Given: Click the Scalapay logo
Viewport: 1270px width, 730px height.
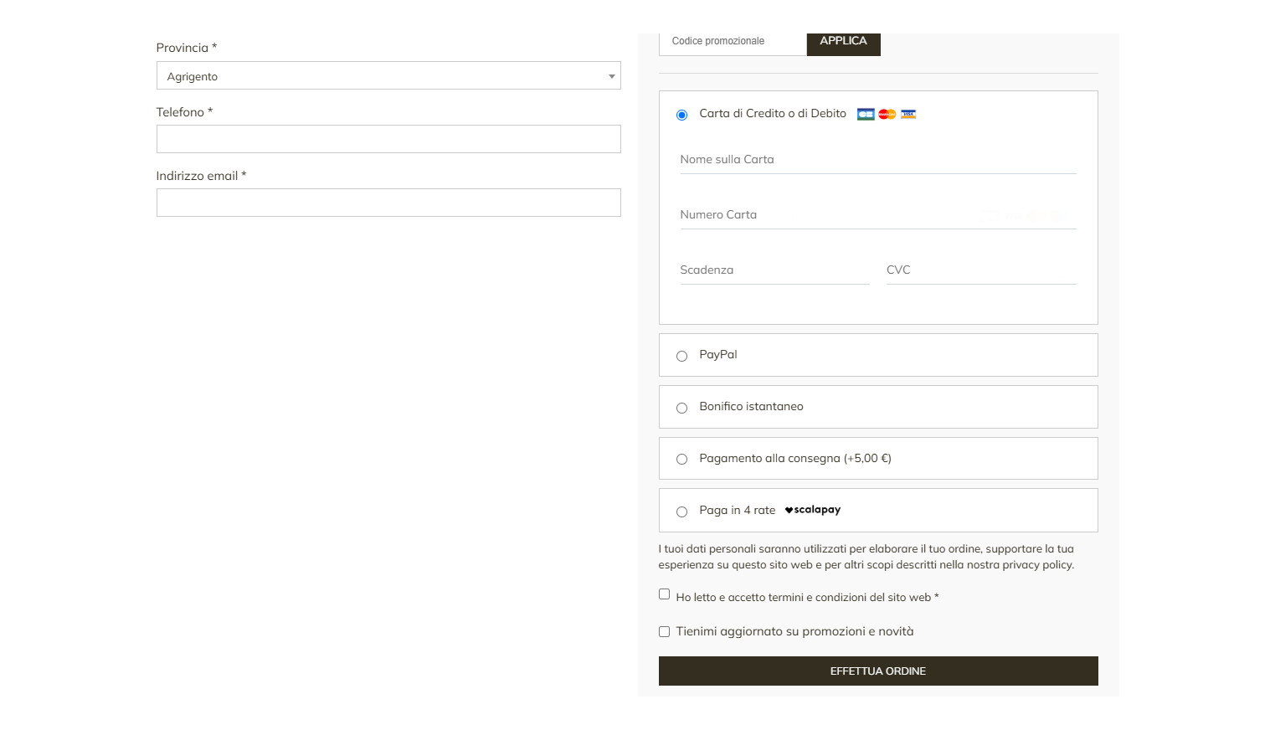Looking at the screenshot, I should [x=812, y=510].
